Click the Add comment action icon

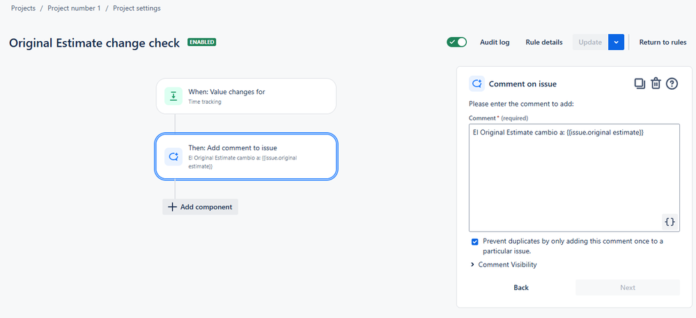173,157
